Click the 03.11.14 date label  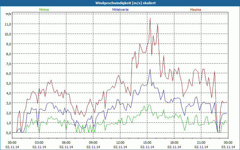pos(228,147)
